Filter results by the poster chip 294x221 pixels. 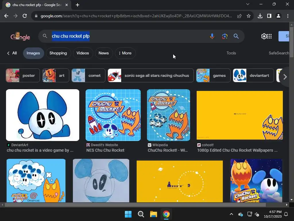pyautogui.click(x=23, y=75)
